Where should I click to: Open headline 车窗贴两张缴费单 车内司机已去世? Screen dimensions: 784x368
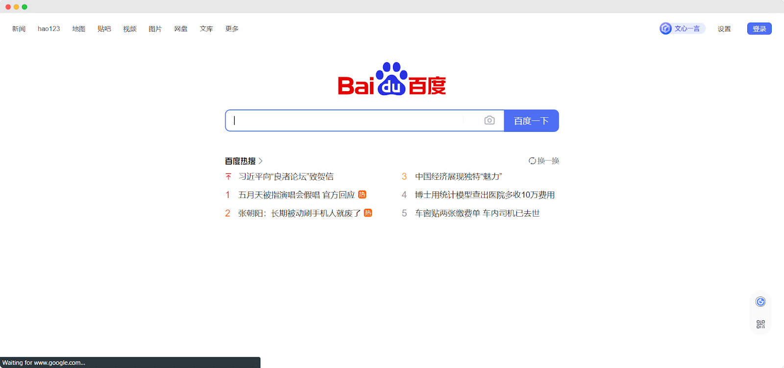click(477, 213)
